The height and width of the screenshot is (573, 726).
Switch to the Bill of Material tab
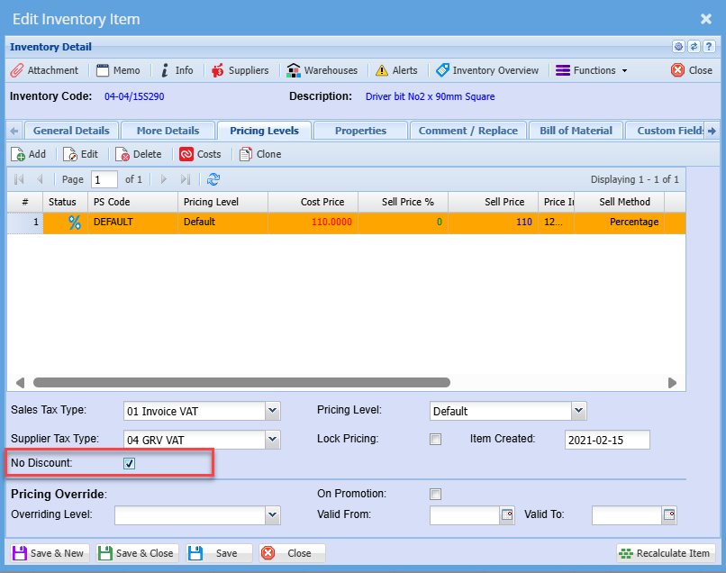(x=576, y=131)
